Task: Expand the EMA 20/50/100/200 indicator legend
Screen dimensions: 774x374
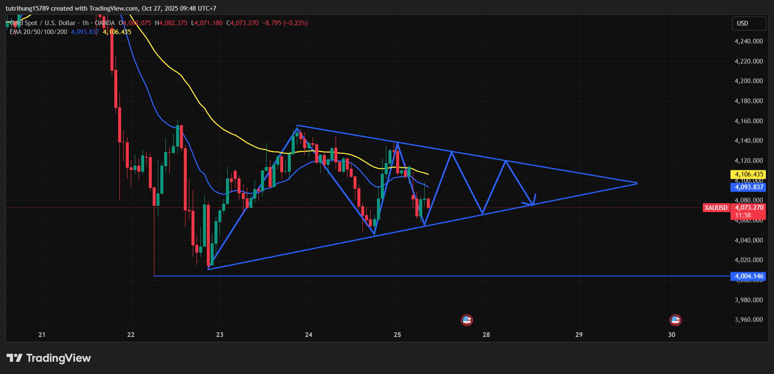Action: click(38, 32)
